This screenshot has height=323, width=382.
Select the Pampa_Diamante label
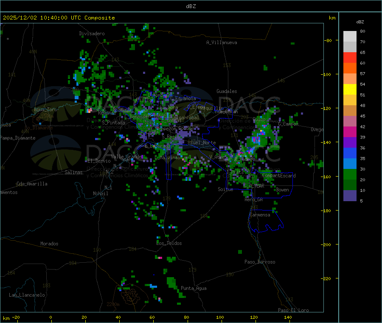coord(18,138)
